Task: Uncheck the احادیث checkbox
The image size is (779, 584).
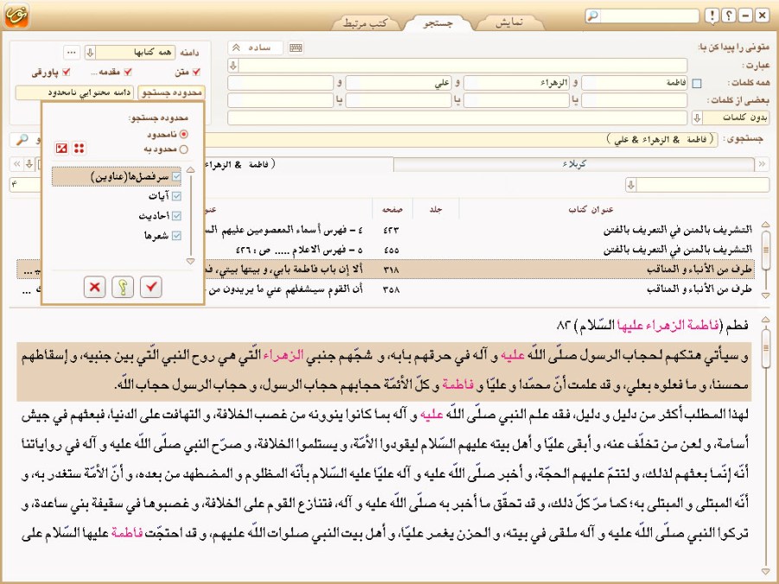Action: tap(176, 216)
